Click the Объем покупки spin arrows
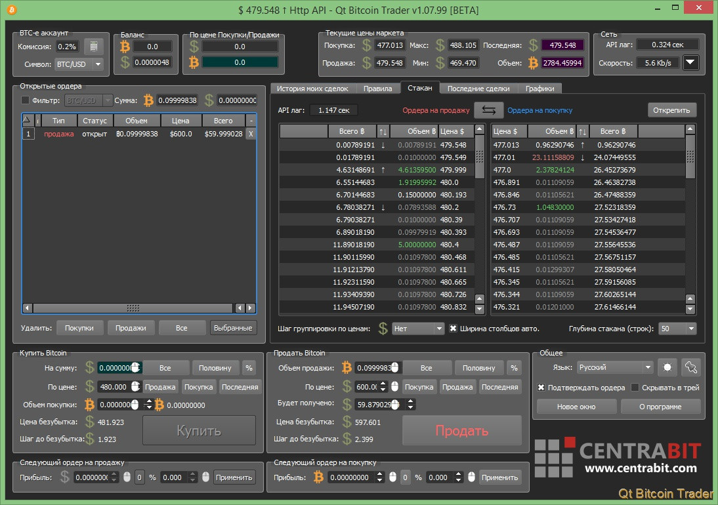Screen dimensions: 718x505 (148, 405)
